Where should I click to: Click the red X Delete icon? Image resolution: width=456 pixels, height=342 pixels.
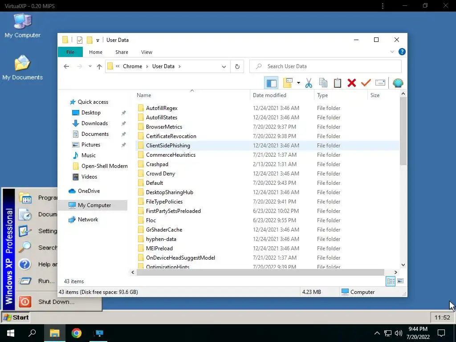[352, 83]
